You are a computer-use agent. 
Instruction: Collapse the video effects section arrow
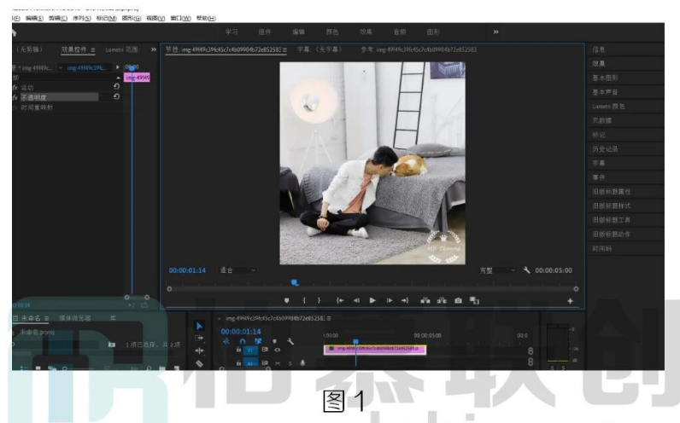click(118, 78)
